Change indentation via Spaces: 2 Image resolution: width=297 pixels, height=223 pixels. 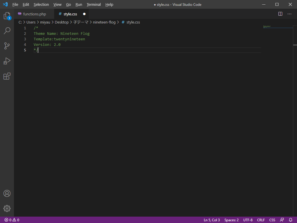click(231, 220)
